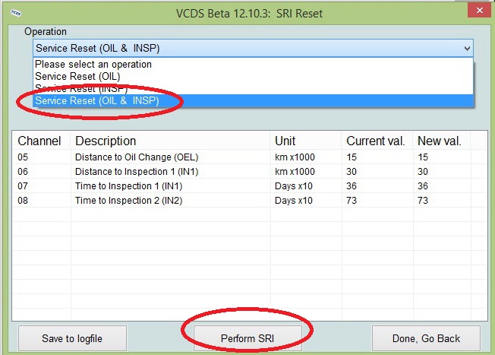Image resolution: width=495 pixels, height=355 pixels.
Task: Open the Operation dropdown arrow
Action: click(467, 49)
